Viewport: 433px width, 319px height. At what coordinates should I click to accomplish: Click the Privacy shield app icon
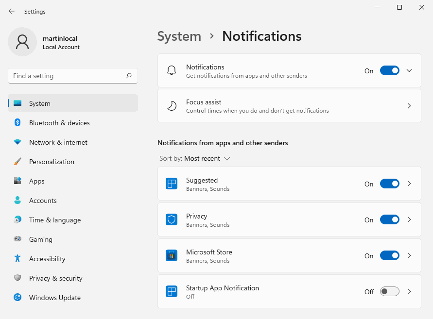click(172, 219)
